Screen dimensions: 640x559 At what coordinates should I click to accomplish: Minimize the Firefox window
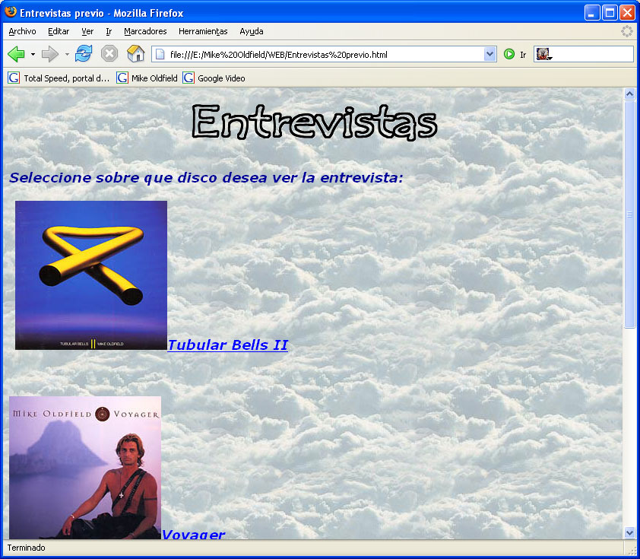(592, 13)
